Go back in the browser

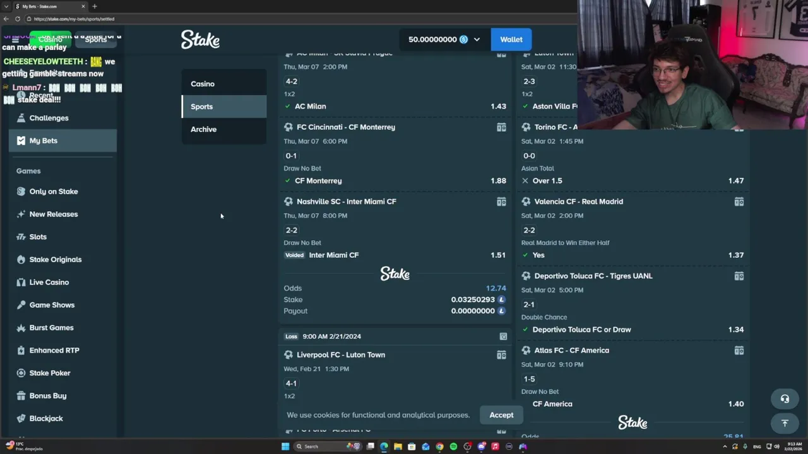(6, 19)
